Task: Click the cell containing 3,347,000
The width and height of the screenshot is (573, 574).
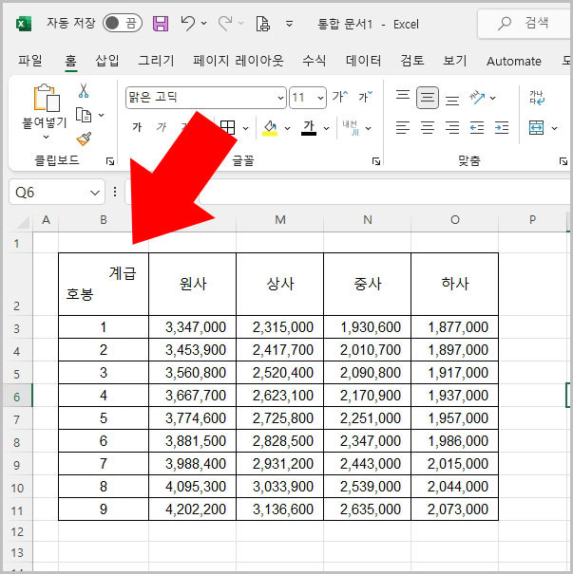Action: coord(193,327)
